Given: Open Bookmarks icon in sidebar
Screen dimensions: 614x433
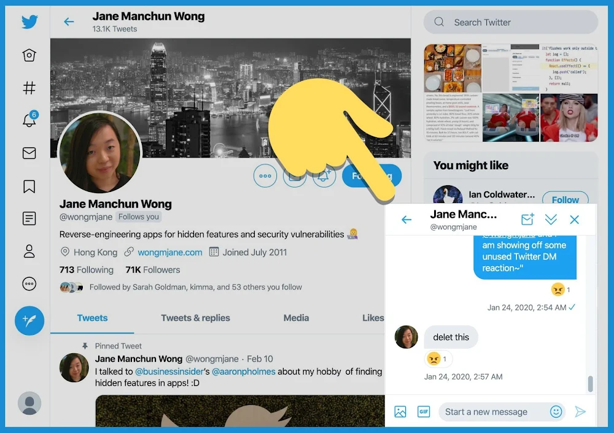Looking at the screenshot, I should click(x=29, y=186).
